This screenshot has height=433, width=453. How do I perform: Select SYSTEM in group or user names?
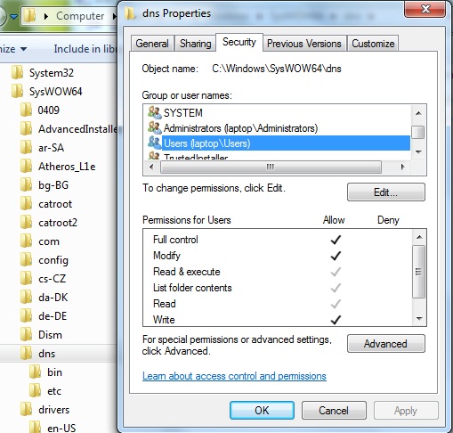pyautogui.click(x=183, y=113)
